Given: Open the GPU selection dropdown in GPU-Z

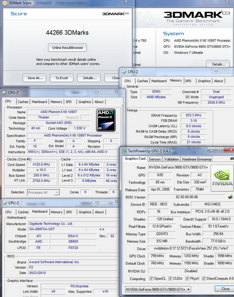Looking at the screenshot, I should 158,289.
